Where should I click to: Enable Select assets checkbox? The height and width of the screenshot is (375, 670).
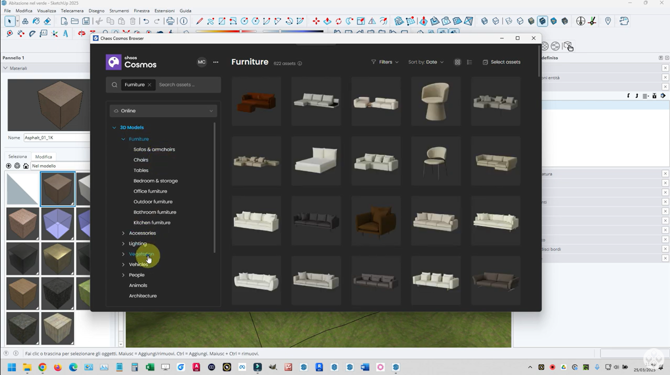tap(485, 62)
